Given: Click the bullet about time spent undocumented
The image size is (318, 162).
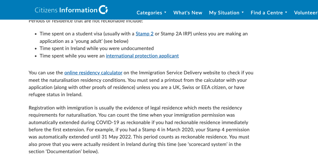Looking at the screenshot, I should click(x=97, y=48).
